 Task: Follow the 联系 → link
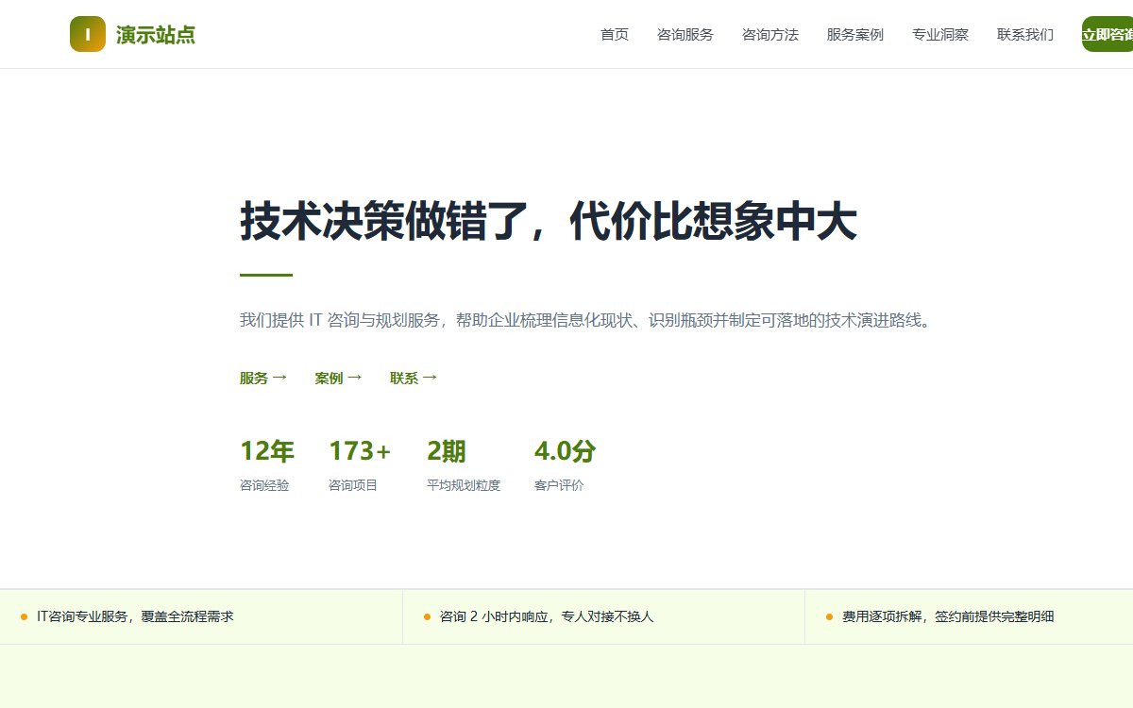pos(414,379)
